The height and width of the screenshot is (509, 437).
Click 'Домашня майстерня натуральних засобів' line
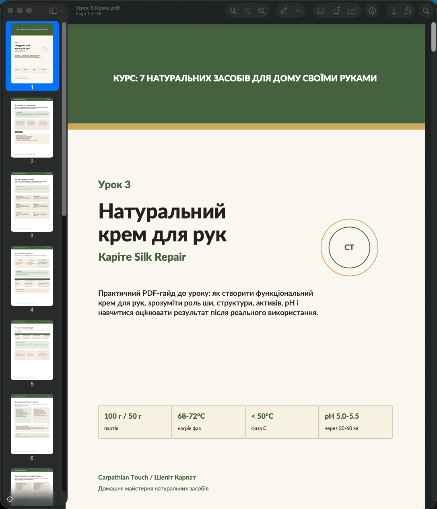coord(153,488)
